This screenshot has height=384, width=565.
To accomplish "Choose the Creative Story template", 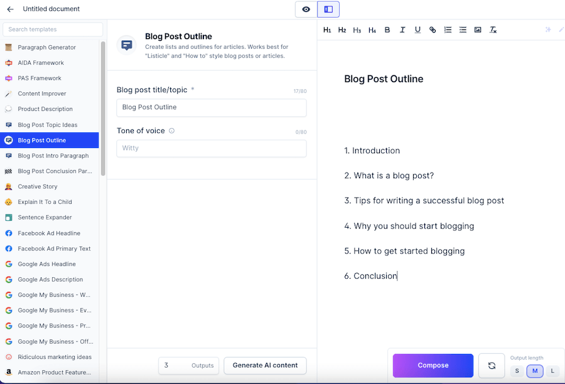I will 50,186.
